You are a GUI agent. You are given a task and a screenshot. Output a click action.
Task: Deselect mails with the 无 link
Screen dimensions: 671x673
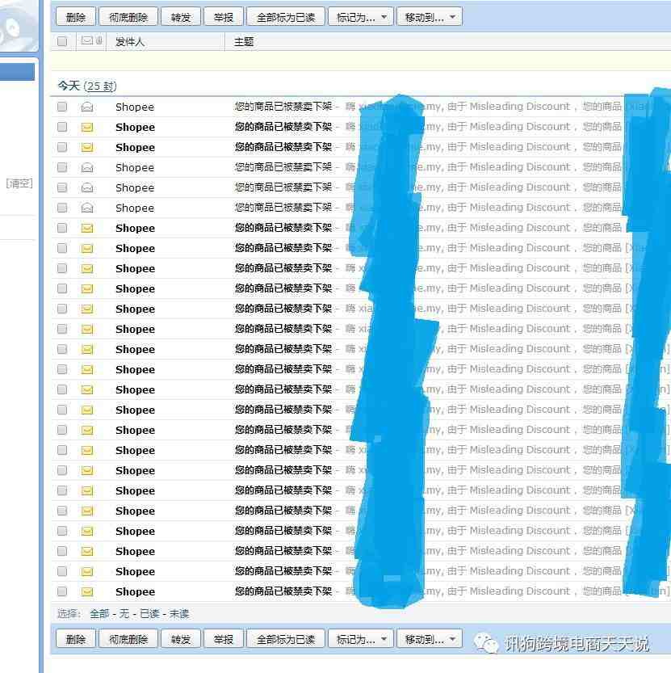pyautogui.click(x=124, y=614)
